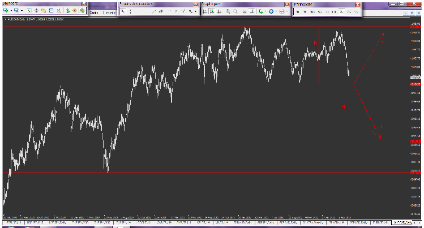Select the Arrows drawing tool
The image size is (424, 228).
[191, 11]
